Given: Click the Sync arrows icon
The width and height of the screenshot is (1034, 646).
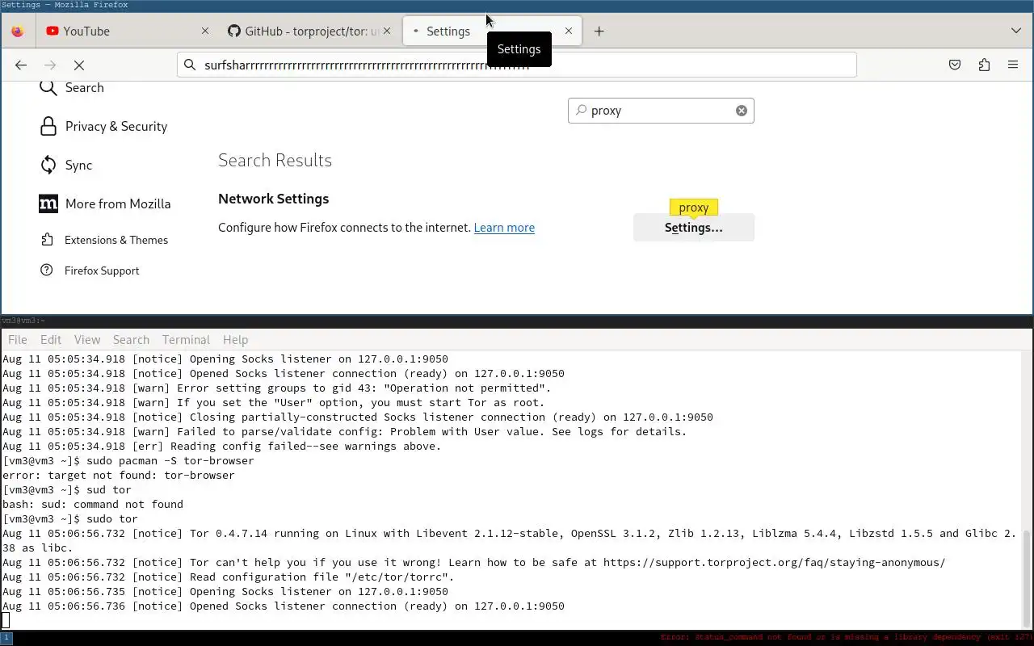Looking at the screenshot, I should point(48,165).
